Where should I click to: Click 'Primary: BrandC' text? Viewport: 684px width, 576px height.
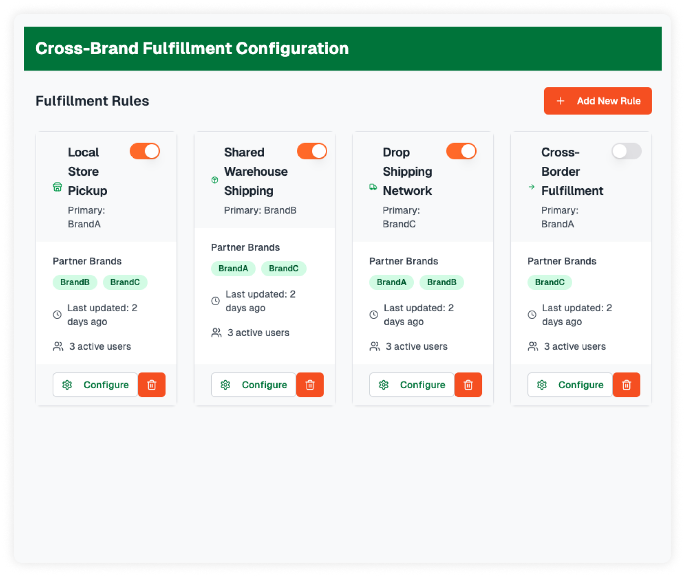(x=401, y=217)
